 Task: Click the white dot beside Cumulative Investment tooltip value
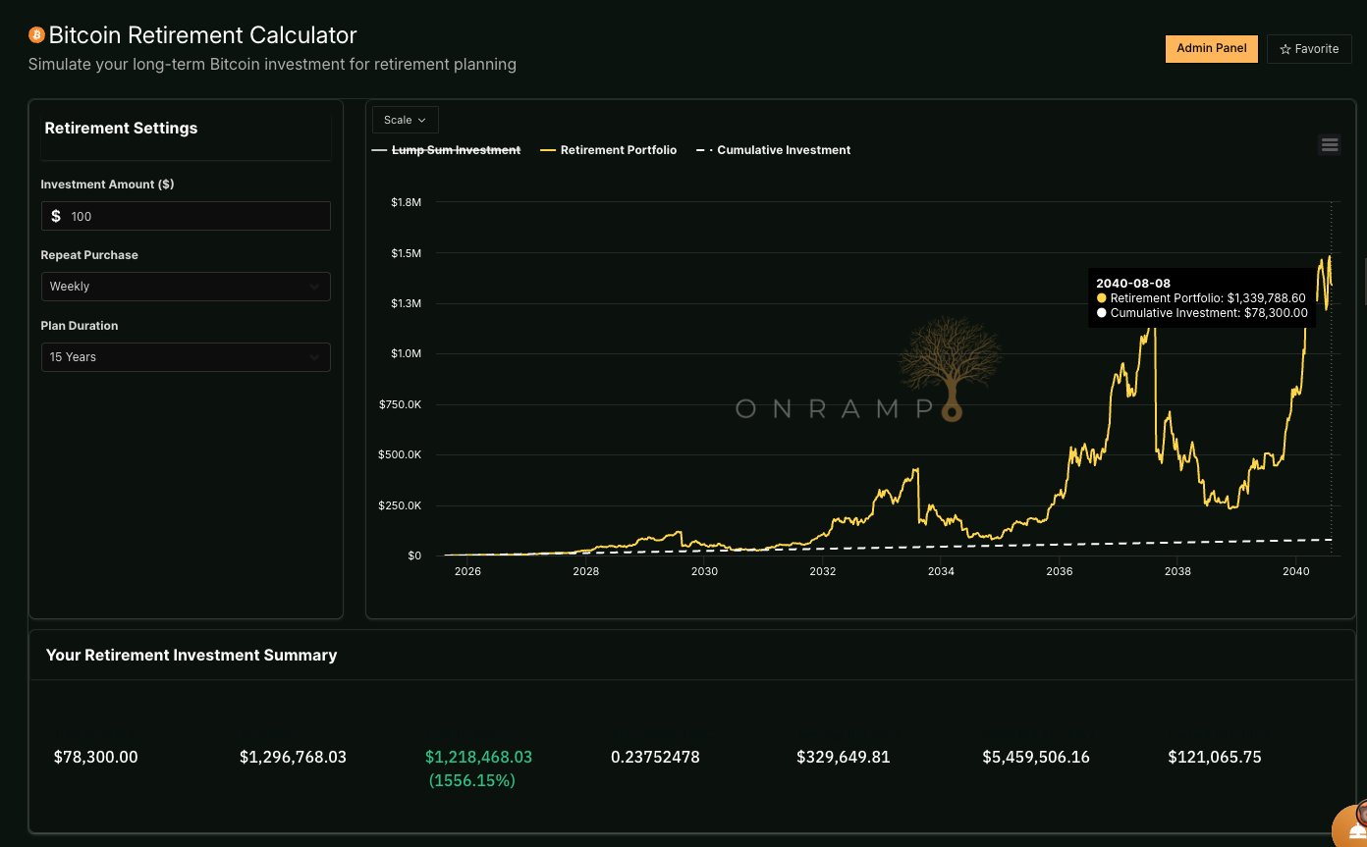[x=1102, y=312]
